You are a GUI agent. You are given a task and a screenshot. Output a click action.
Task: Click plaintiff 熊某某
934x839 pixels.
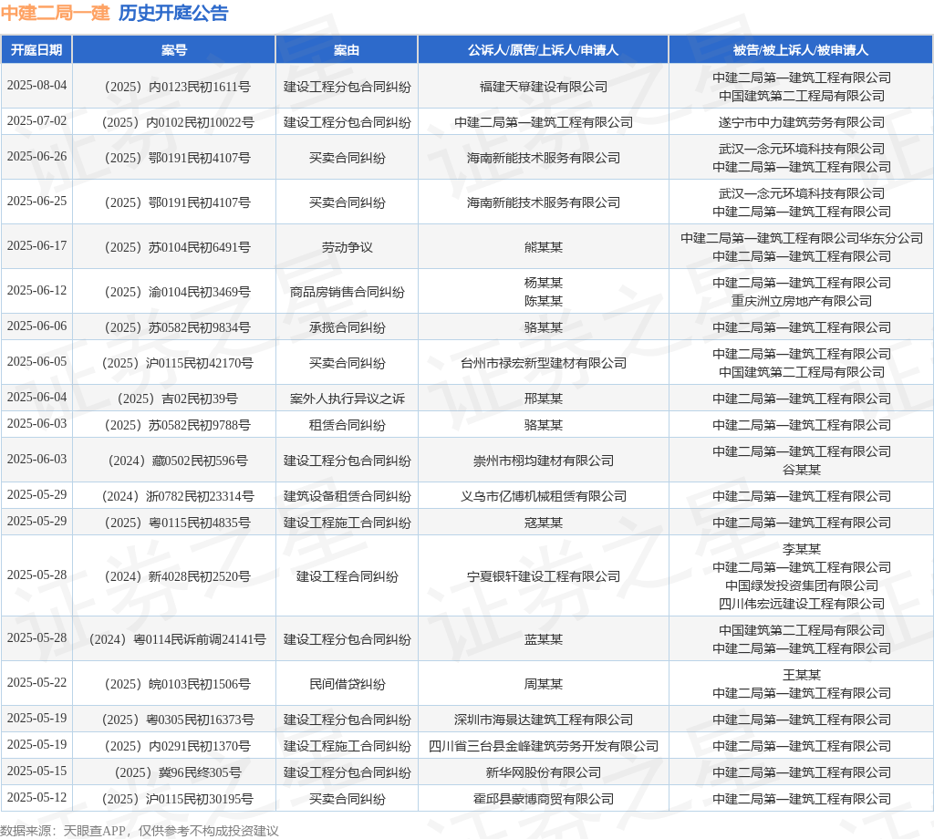tap(544, 247)
